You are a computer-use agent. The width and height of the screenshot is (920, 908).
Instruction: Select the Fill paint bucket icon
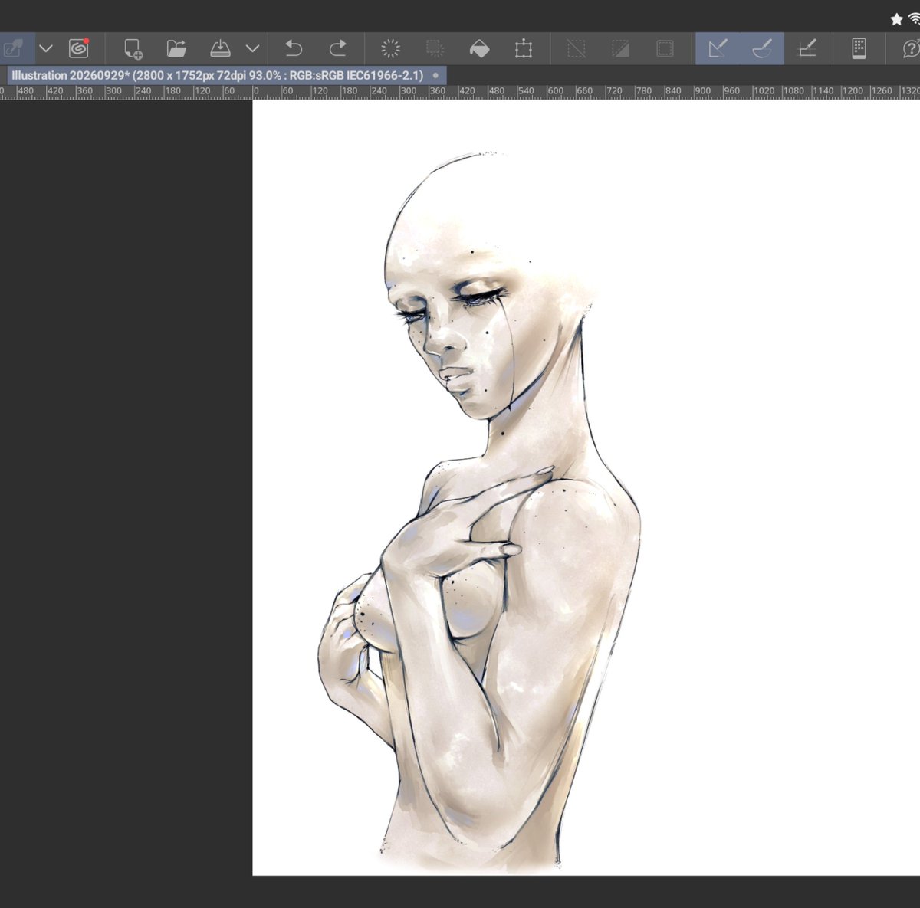[479, 48]
